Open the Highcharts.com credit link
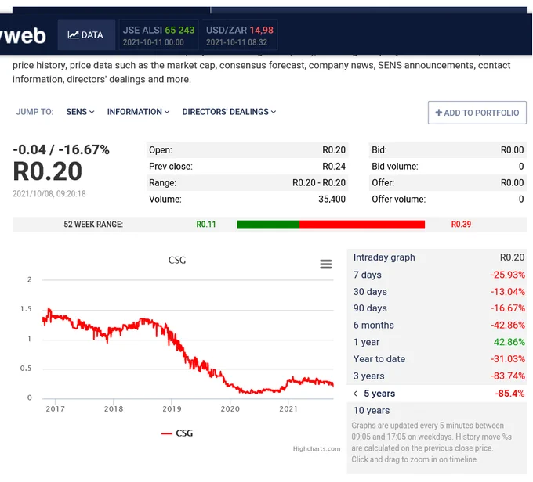Screen dimensions: 533x482 tap(317, 448)
